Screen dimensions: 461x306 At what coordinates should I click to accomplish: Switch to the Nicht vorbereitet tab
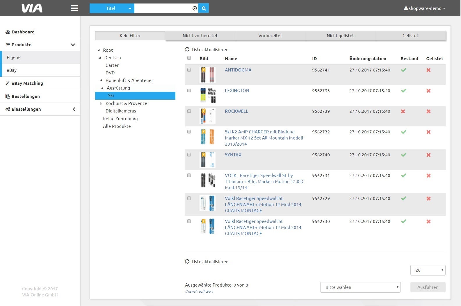(x=200, y=35)
